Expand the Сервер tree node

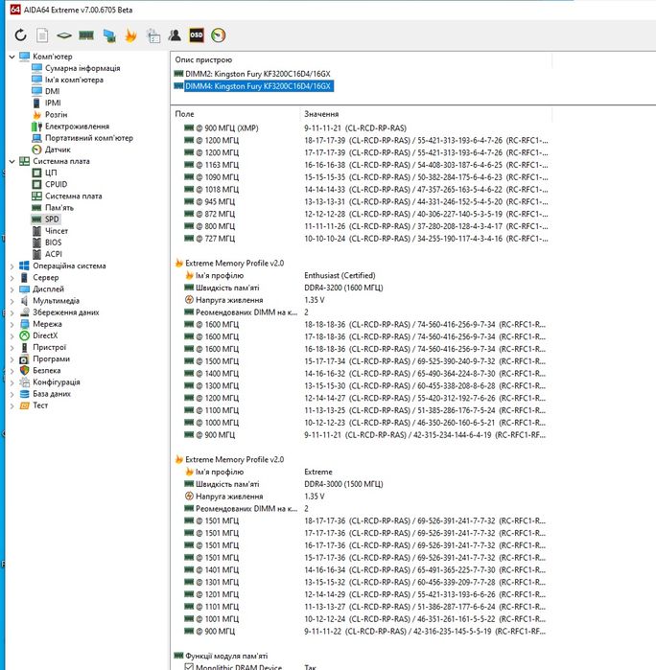(x=12, y=277)
